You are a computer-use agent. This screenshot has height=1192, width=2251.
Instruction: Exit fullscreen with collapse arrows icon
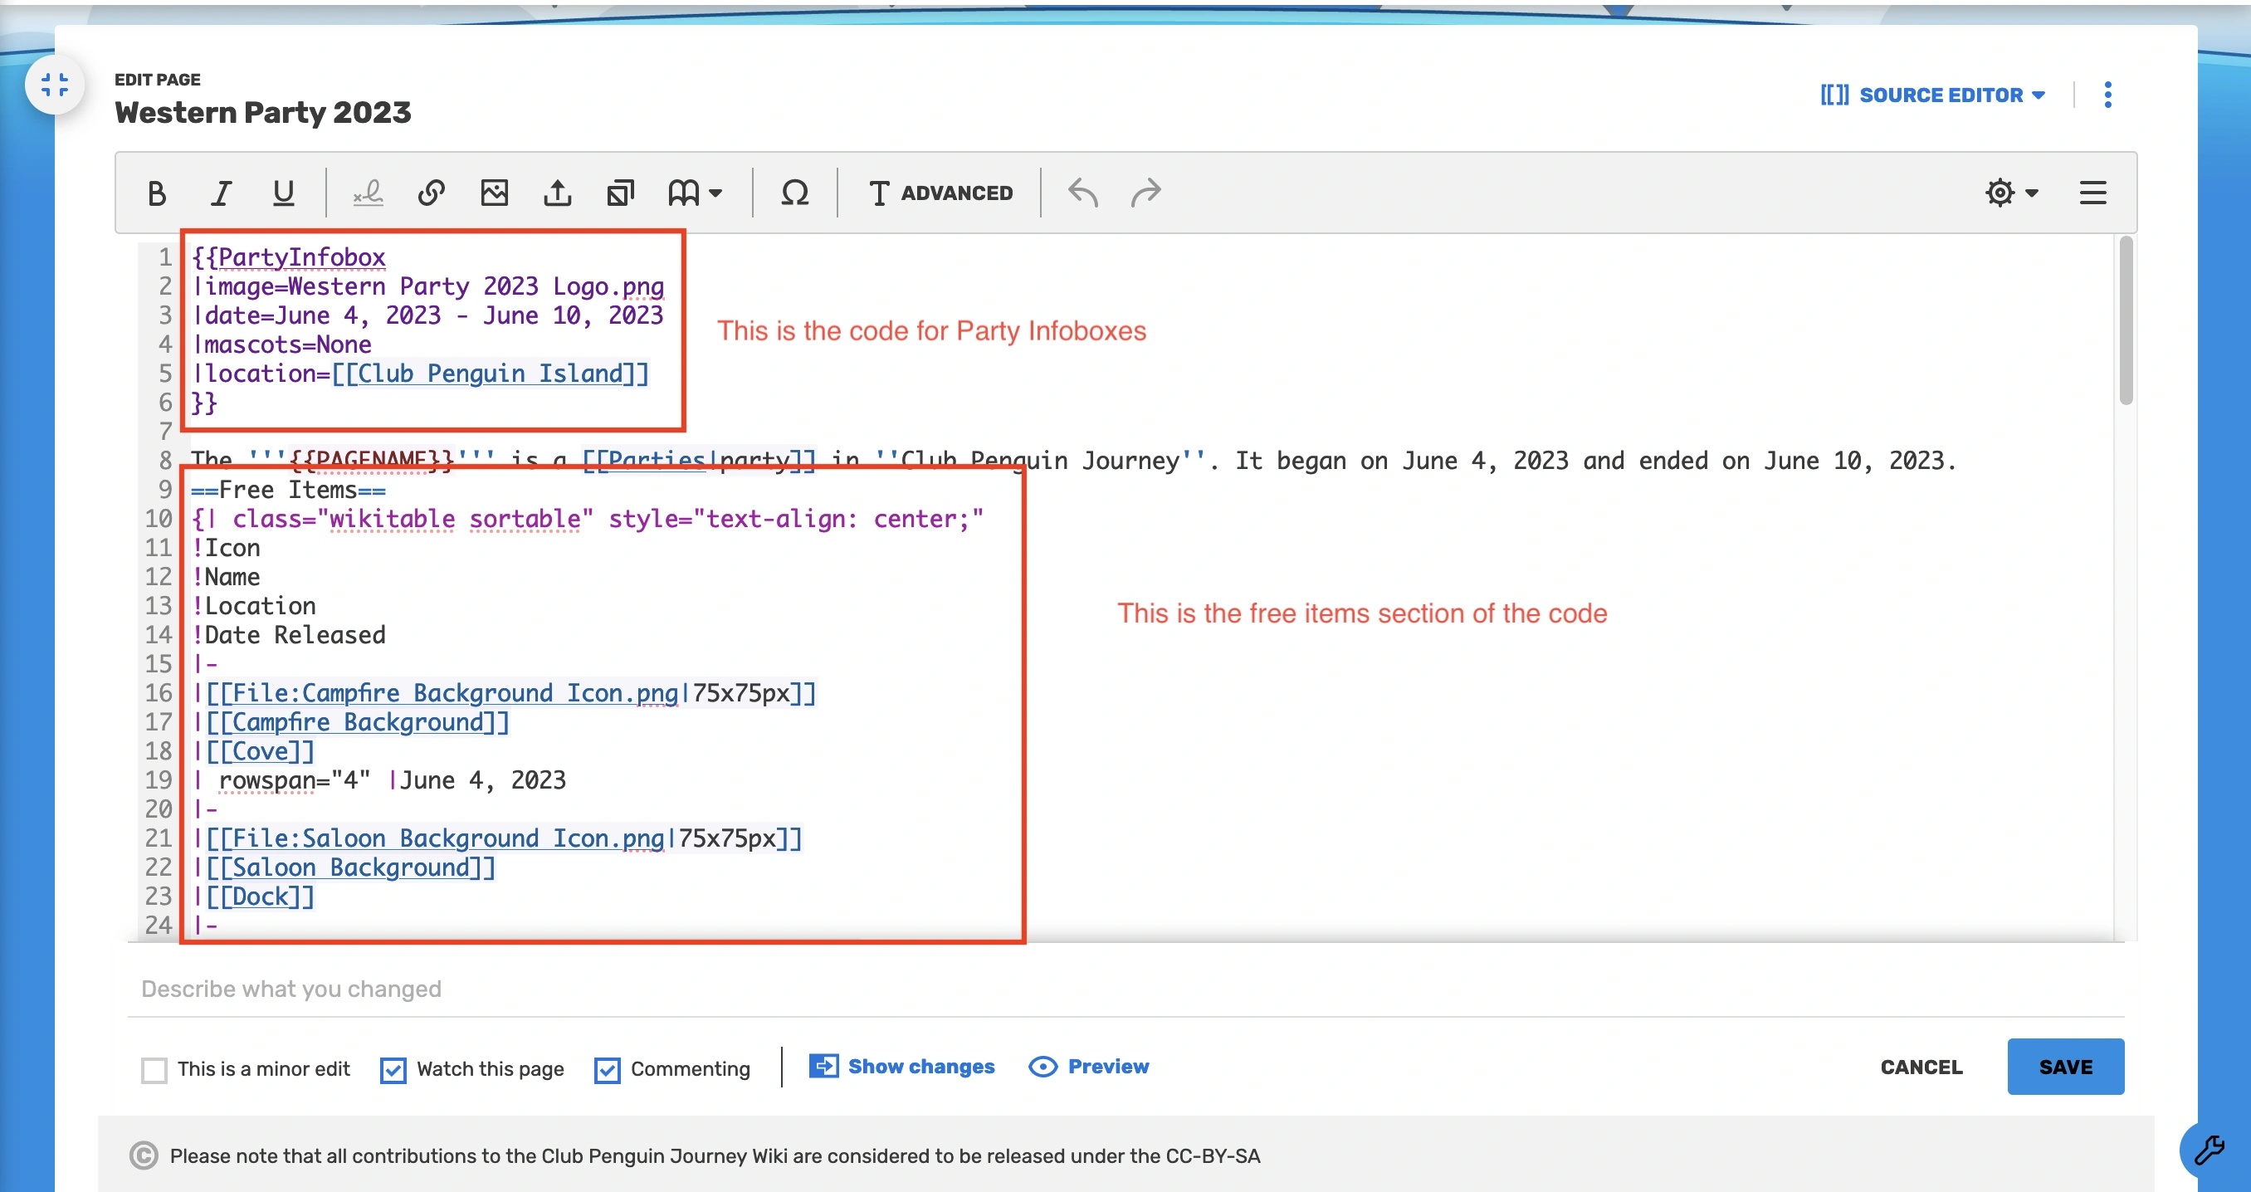(x=54, y=85)
